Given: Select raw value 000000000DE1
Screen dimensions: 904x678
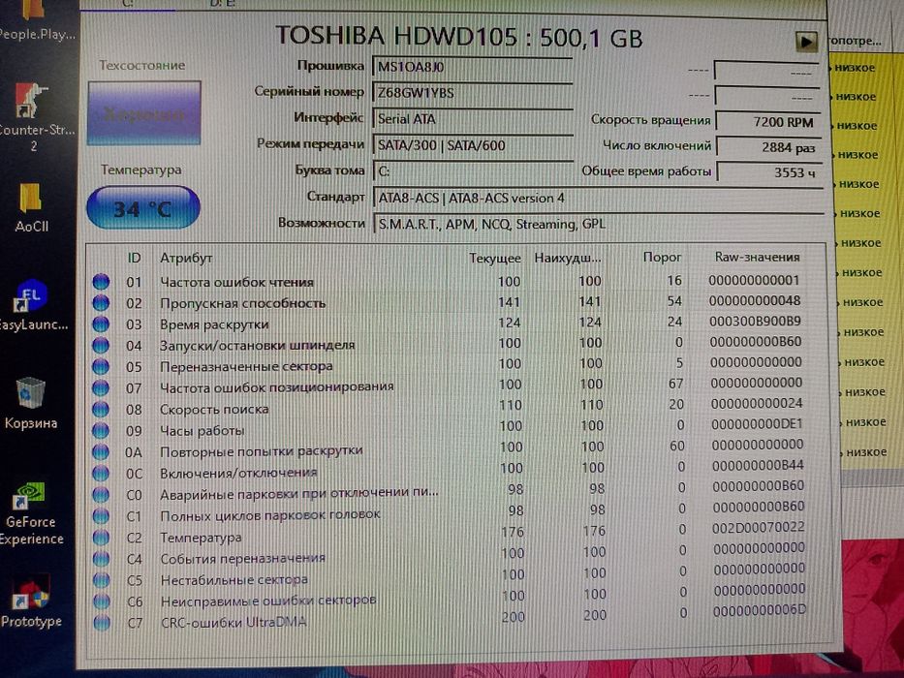Looking at the screenshot, I should click(x=757, y=424).
